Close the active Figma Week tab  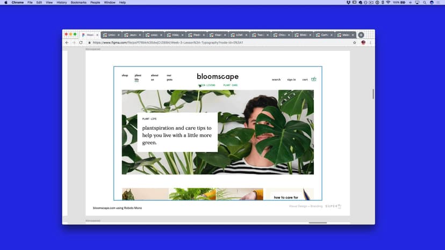pyautogui.click(x=97, y=35)
